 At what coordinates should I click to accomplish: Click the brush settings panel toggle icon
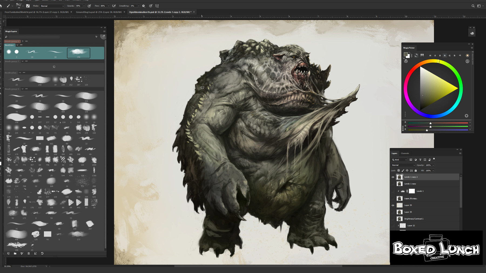point(28,6)
